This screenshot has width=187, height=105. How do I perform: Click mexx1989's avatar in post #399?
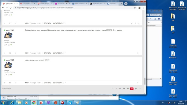8,35
